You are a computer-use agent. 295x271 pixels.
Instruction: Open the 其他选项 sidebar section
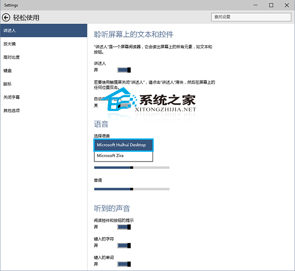pyautogui.click(x=44, y=110)
